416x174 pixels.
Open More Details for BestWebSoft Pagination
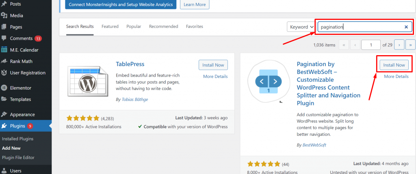click(396, 77)
